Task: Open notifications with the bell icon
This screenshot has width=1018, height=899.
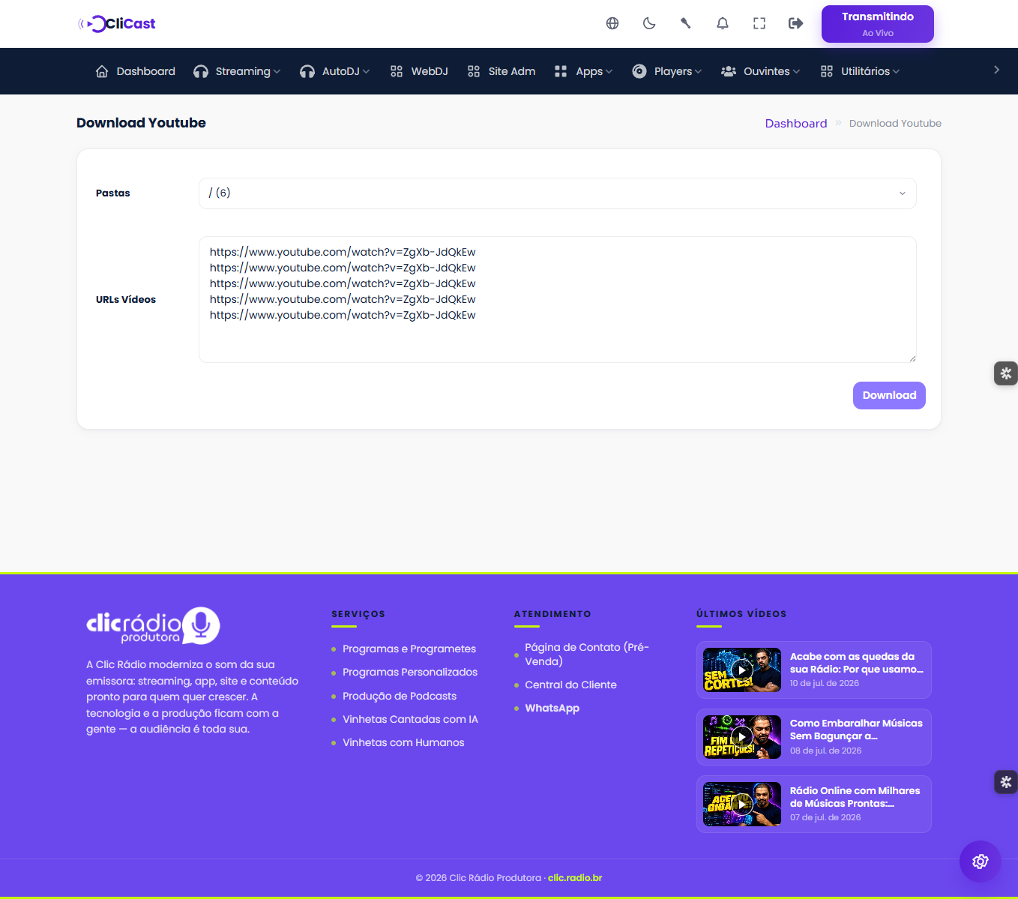Action: [x=723, y=23]
